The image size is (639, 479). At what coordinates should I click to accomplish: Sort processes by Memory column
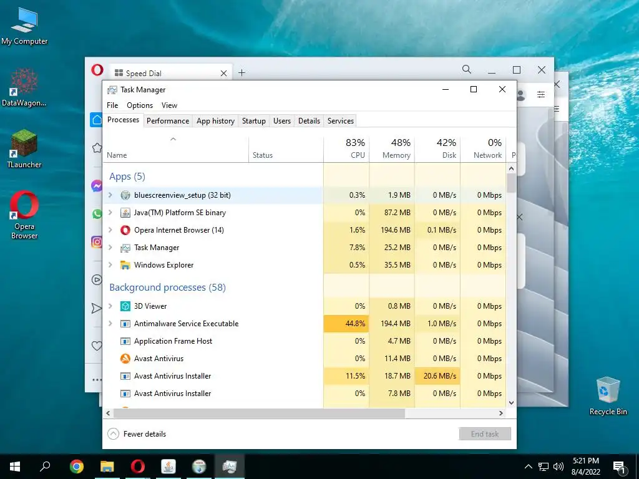click(392, 149)
